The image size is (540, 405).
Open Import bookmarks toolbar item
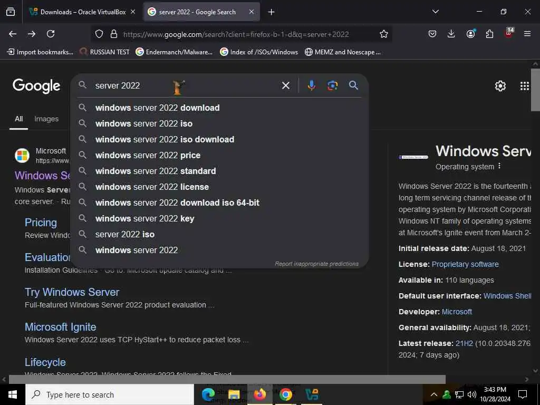click(x=40, y=52)
